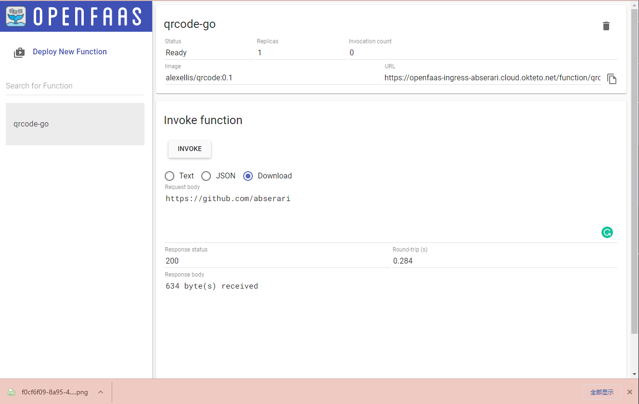Click the Deploy New Function briefcase icon
This screenshot has width=639, height=404.
point(19,52)
